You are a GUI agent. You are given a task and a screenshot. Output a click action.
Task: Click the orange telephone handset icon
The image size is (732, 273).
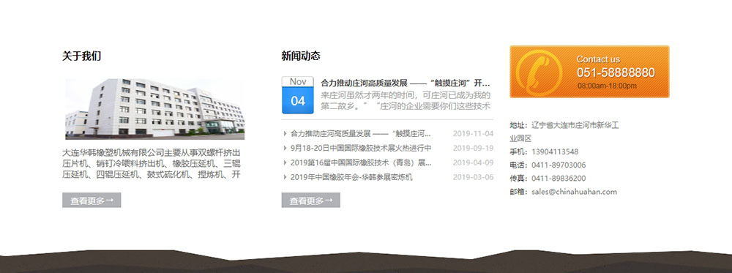click(539, 72)
